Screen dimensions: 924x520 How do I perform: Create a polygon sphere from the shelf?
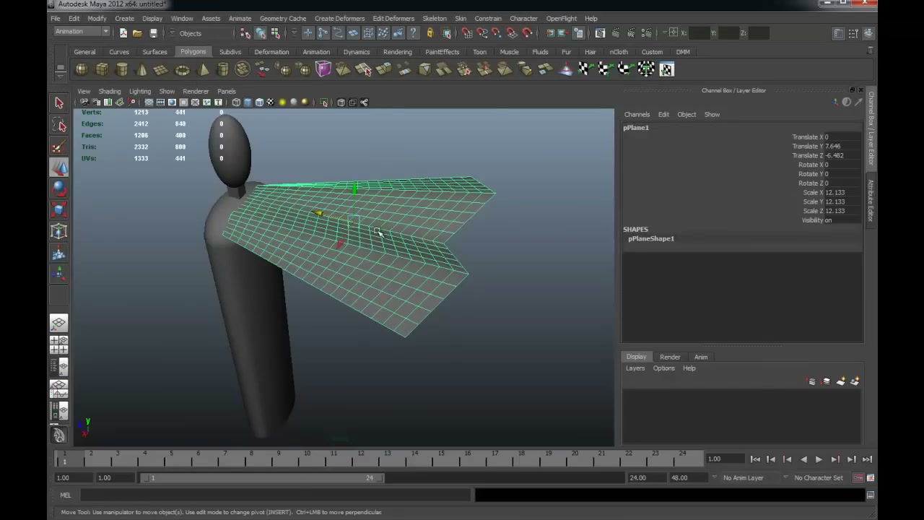[x=82, y=69]
